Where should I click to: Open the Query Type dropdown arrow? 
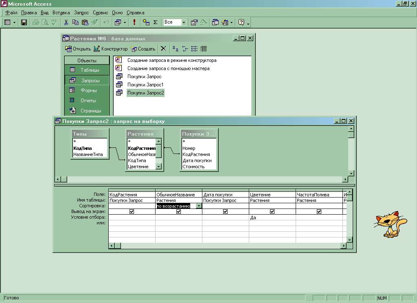pyautogui.click(x=125, y=23)
